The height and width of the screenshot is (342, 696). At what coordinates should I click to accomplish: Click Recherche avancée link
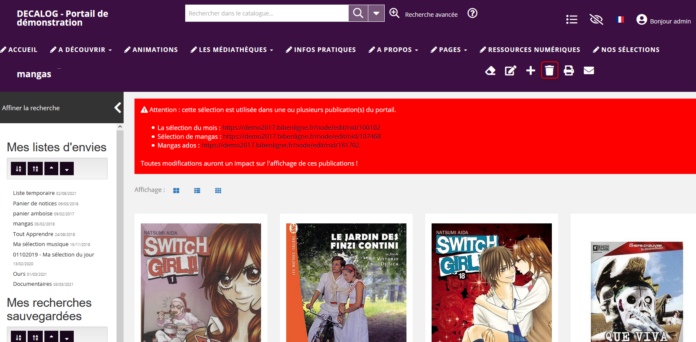[431, 14]
